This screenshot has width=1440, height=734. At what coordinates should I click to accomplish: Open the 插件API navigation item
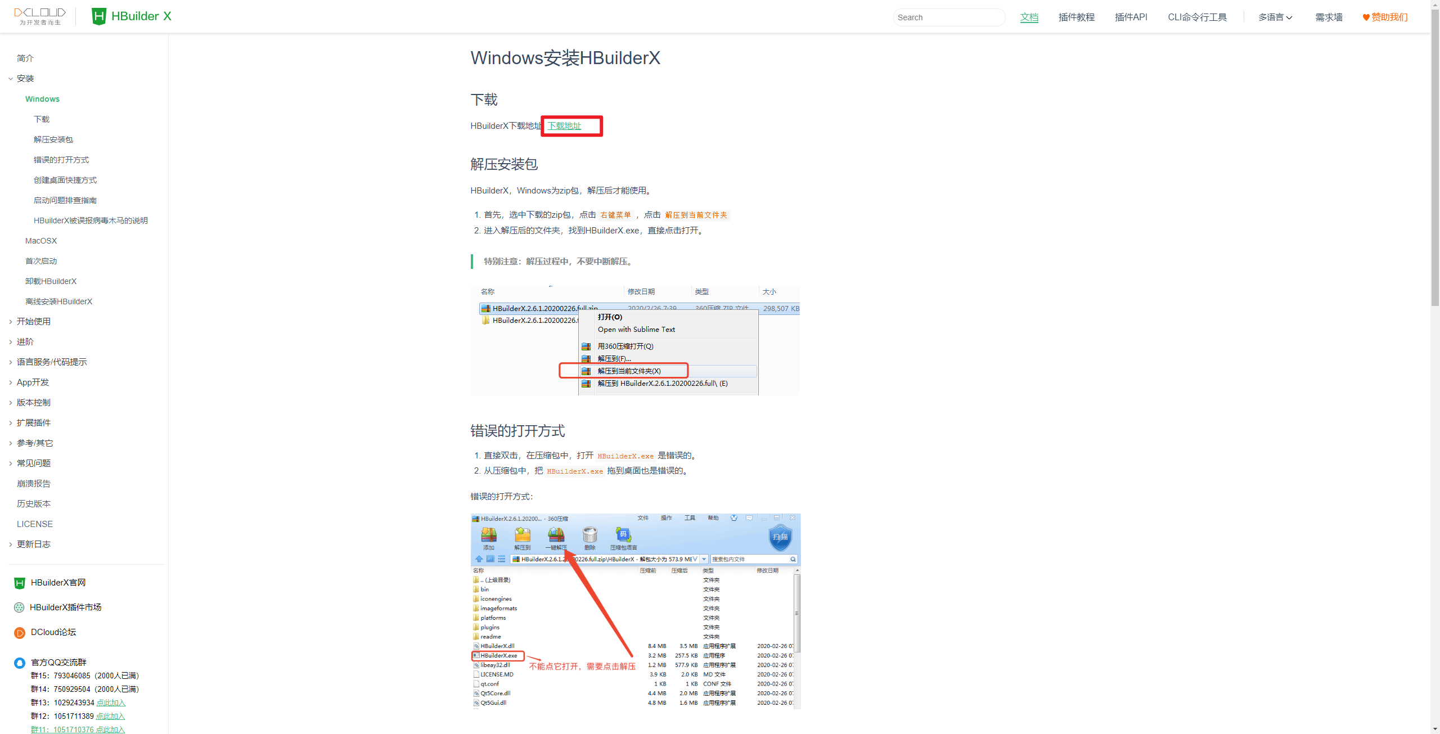[1131, 17]
